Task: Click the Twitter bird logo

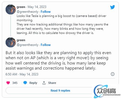Action: coord(112,7)
